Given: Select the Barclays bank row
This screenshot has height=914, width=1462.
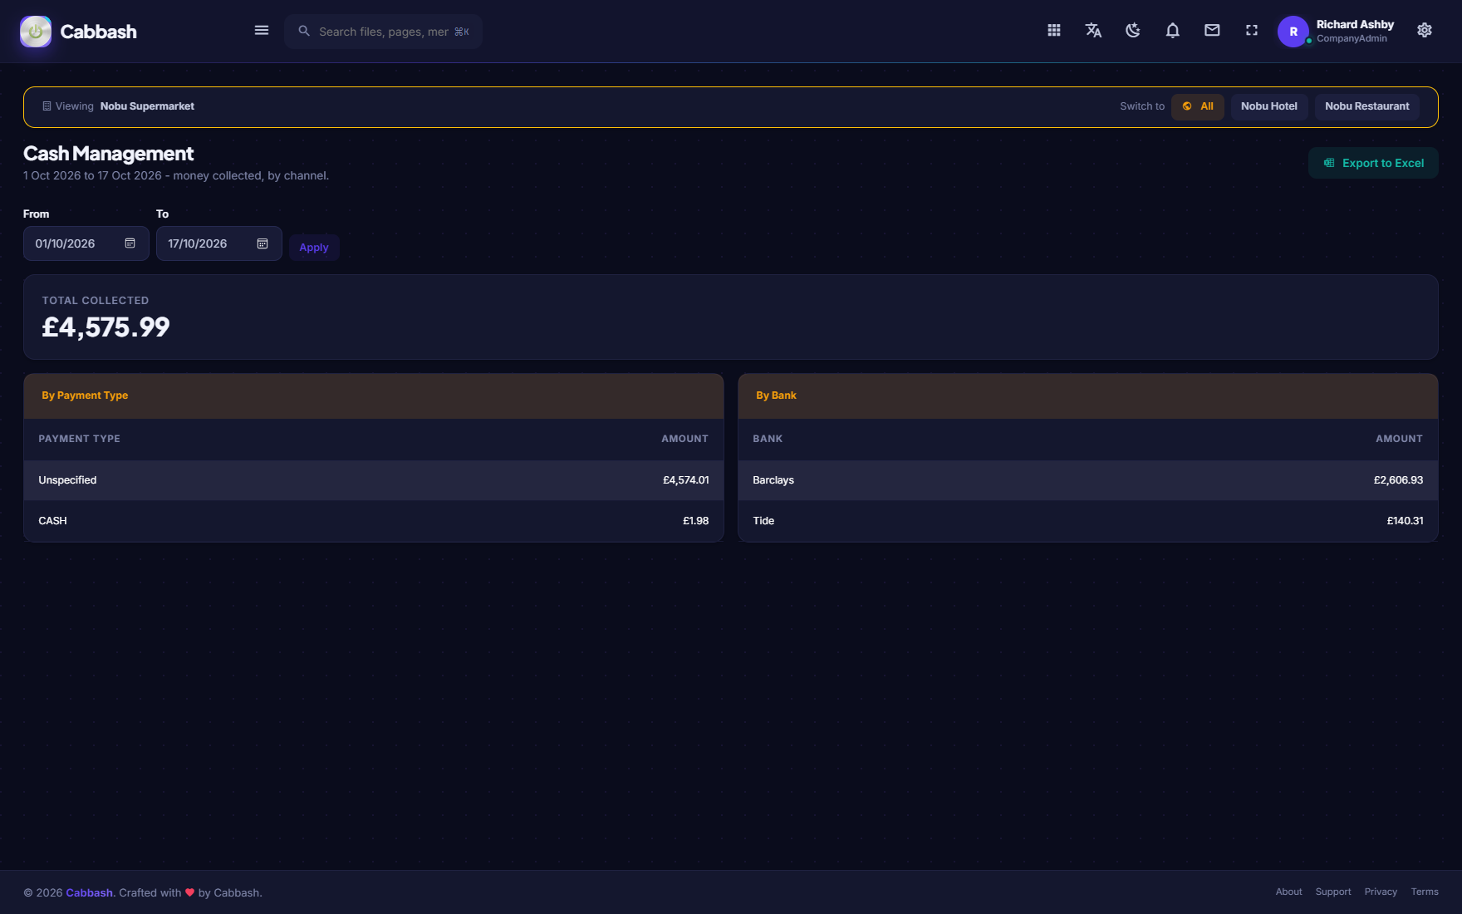Looking at the screenshot, I should 1088,480.
